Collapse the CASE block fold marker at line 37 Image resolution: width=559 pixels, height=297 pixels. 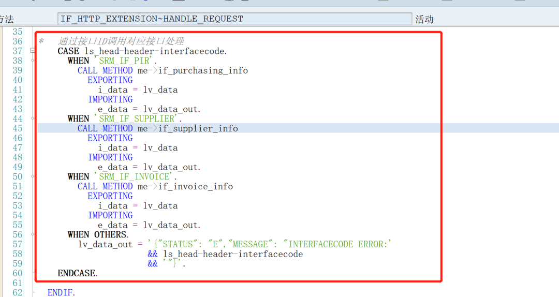(33, 51)
